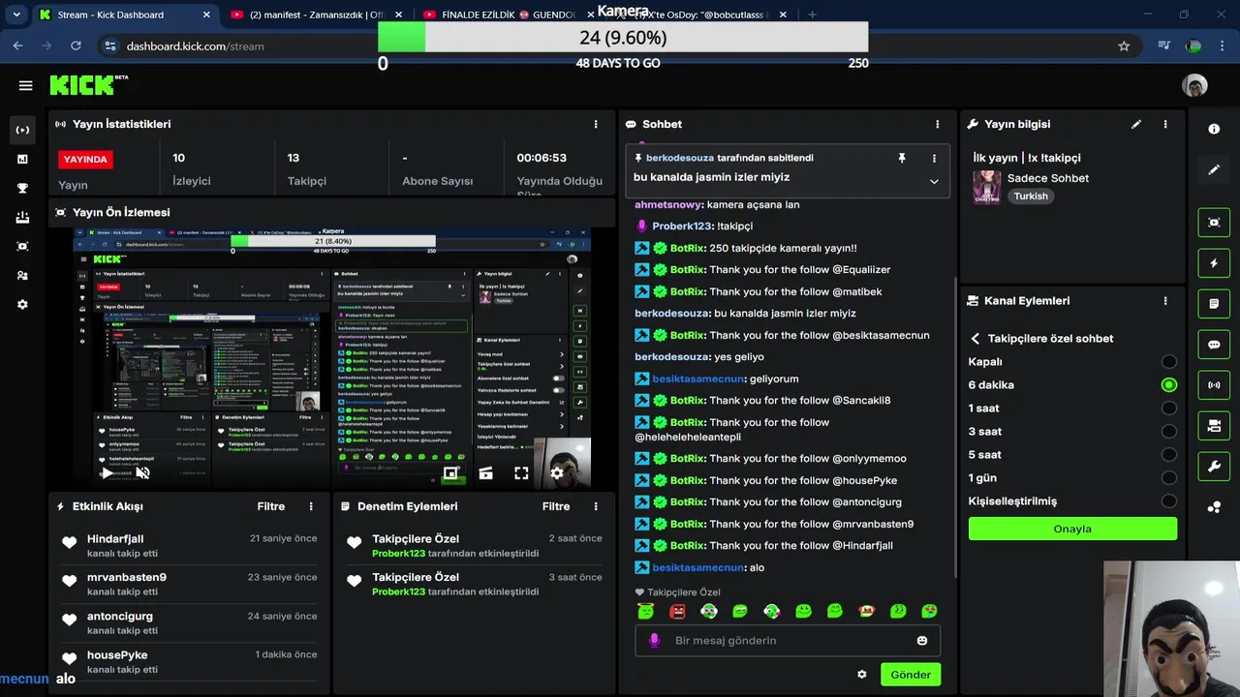Click besiktasamecnun username saying geliyorum

pos(698,379)
